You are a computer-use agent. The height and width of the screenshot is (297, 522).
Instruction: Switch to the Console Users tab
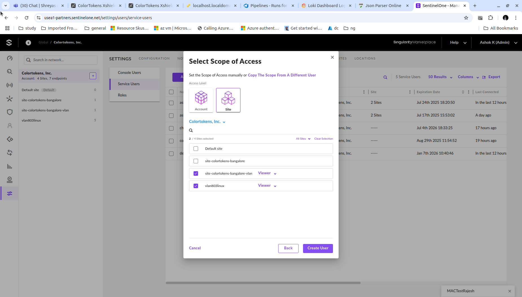[129, 72]
